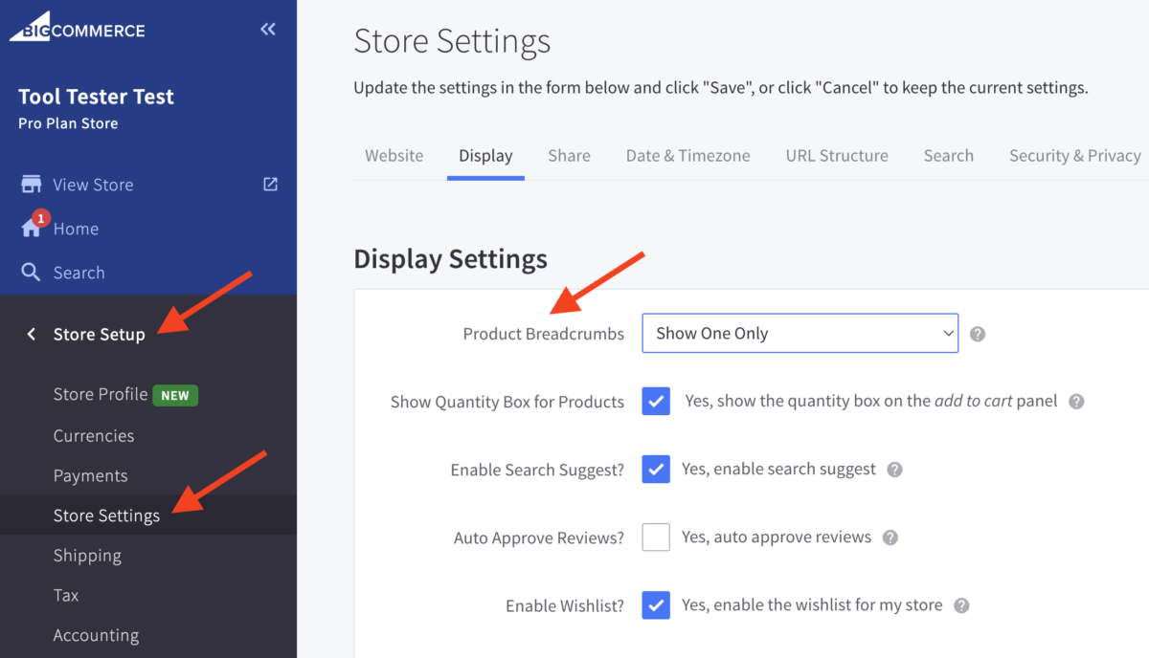Click help icon beside Auto Approve Reviews
1149x658 pixels.
[890, 537]
